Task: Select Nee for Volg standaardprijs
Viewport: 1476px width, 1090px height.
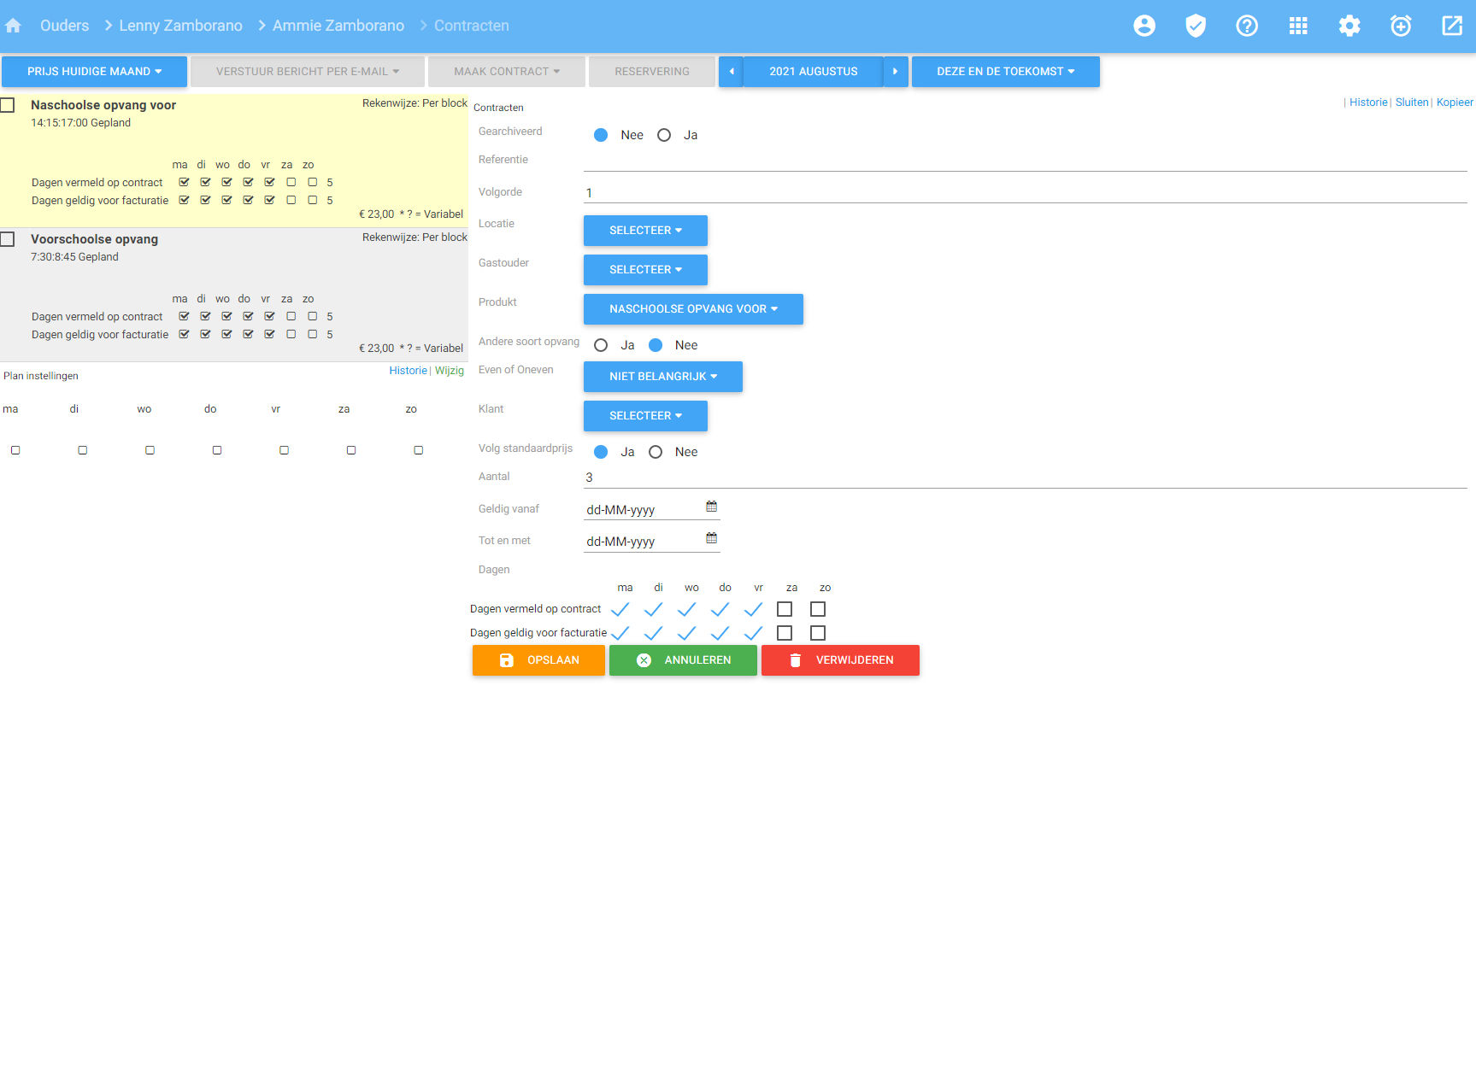Action: [x=656, y=452]
